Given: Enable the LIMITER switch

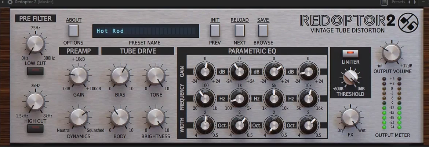Looking at the screenshot, I should (351, 54).
